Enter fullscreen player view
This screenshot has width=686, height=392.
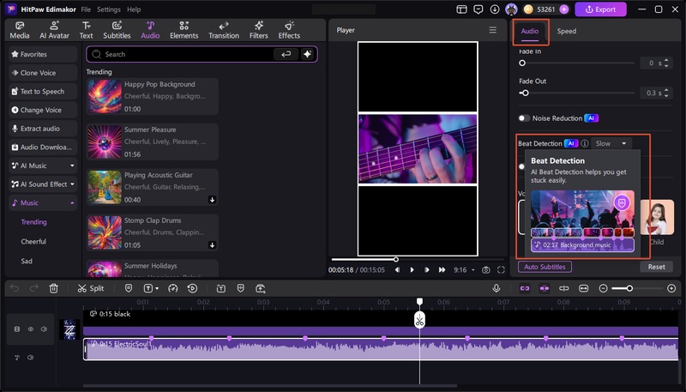(x=501, y=270)
